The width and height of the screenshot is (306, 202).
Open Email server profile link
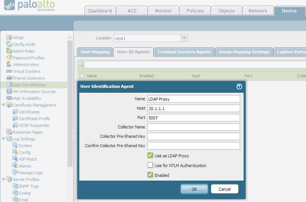click(x=23, y=199)
